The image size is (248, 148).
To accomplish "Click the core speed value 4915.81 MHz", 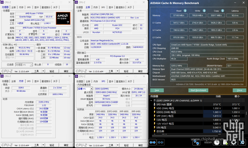I will 24,48.
